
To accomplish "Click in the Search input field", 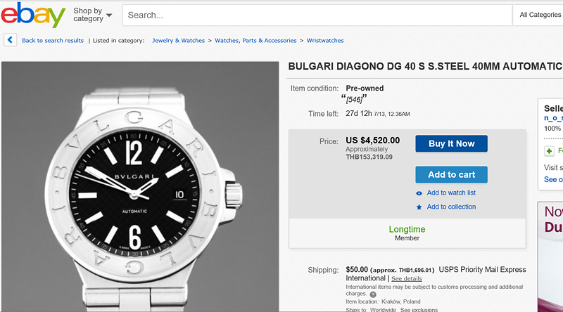I will coord(317,15).
